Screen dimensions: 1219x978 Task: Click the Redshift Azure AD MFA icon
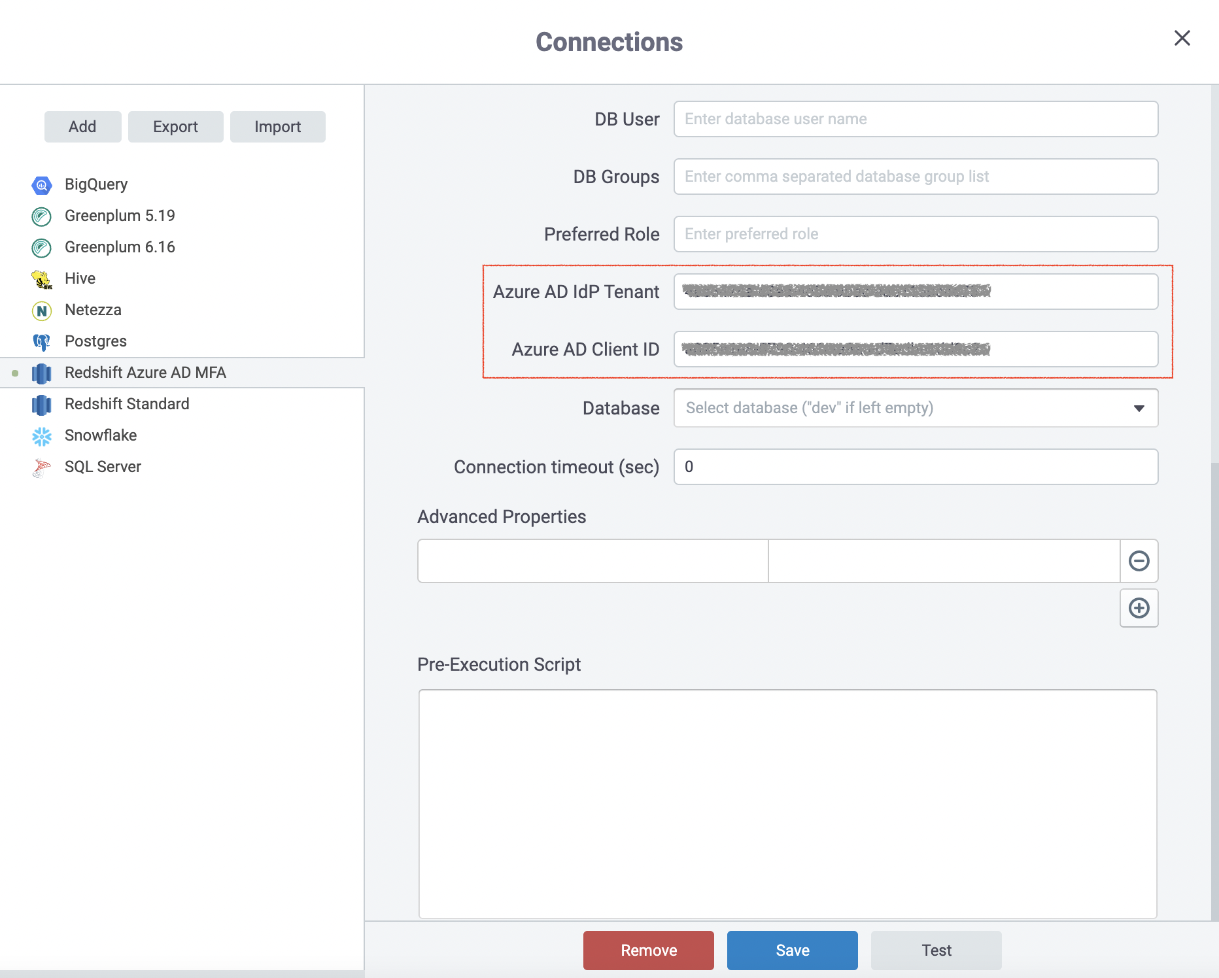coord(41,373)
